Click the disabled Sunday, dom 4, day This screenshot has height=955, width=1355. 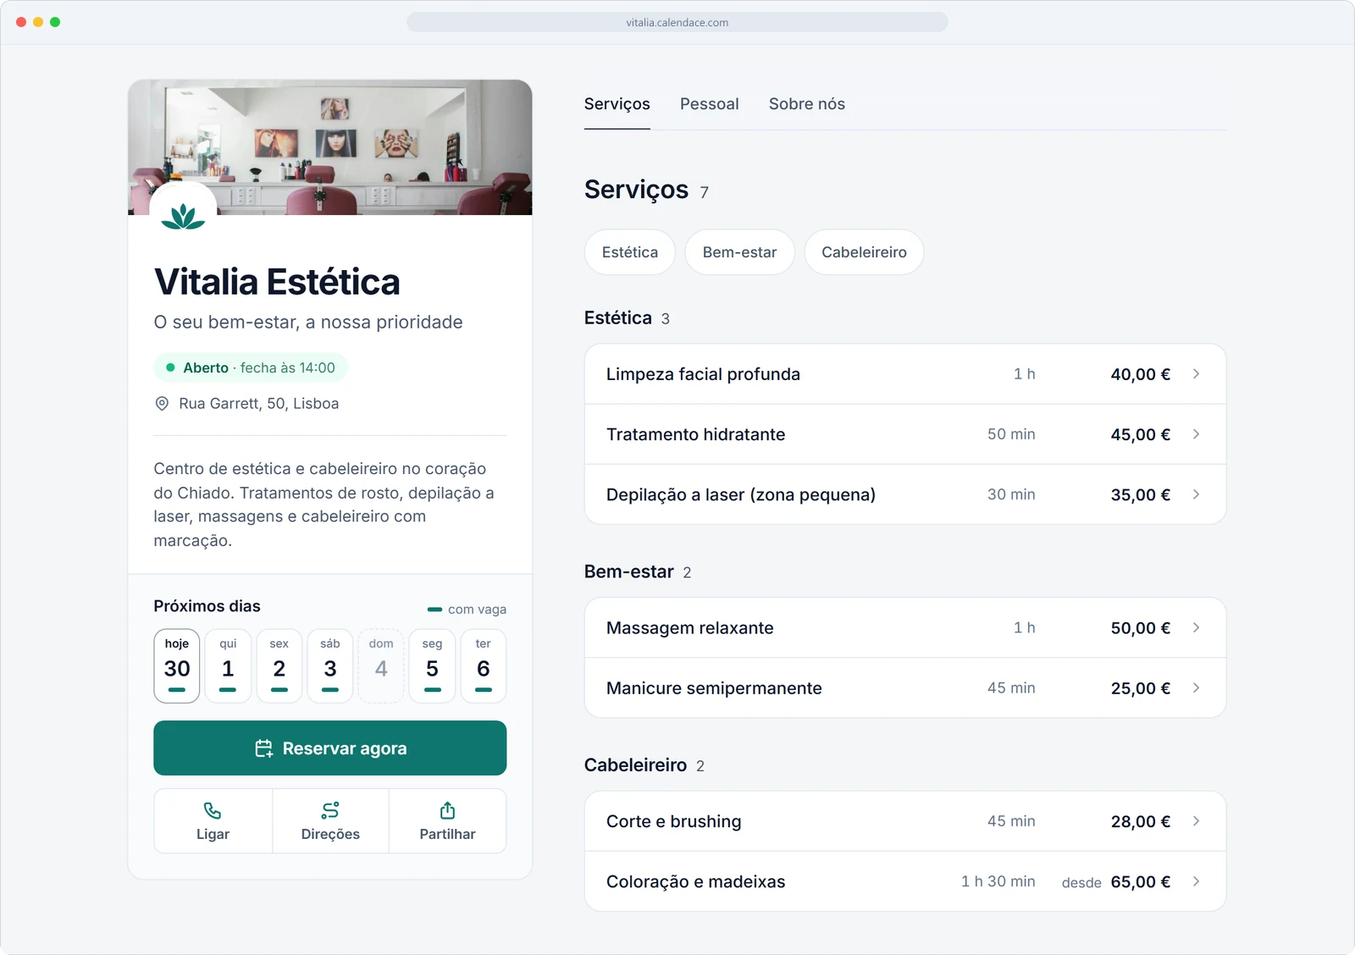tap(381, 665)
